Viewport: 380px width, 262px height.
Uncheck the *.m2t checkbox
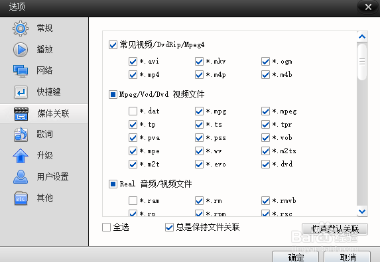133,164
